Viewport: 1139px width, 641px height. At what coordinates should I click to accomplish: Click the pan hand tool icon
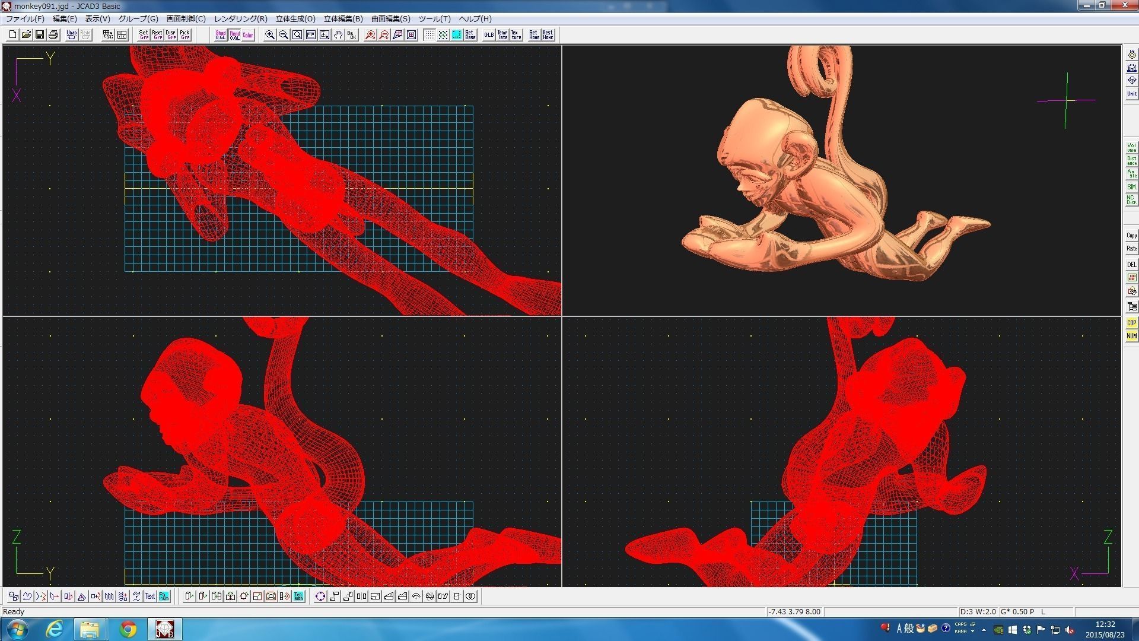click(338, 35)
